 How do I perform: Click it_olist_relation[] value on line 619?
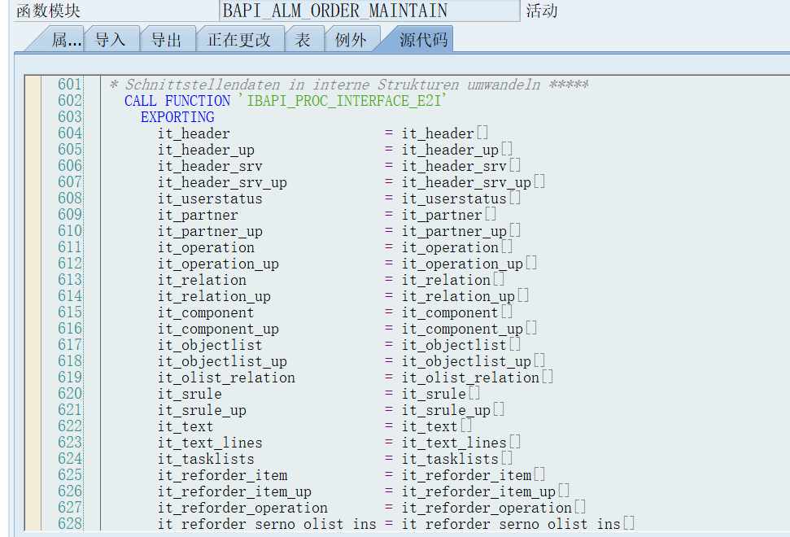click(477, 378)
